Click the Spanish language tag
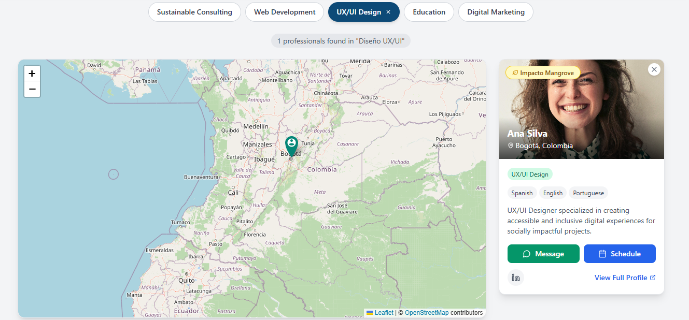 [522, 193]
